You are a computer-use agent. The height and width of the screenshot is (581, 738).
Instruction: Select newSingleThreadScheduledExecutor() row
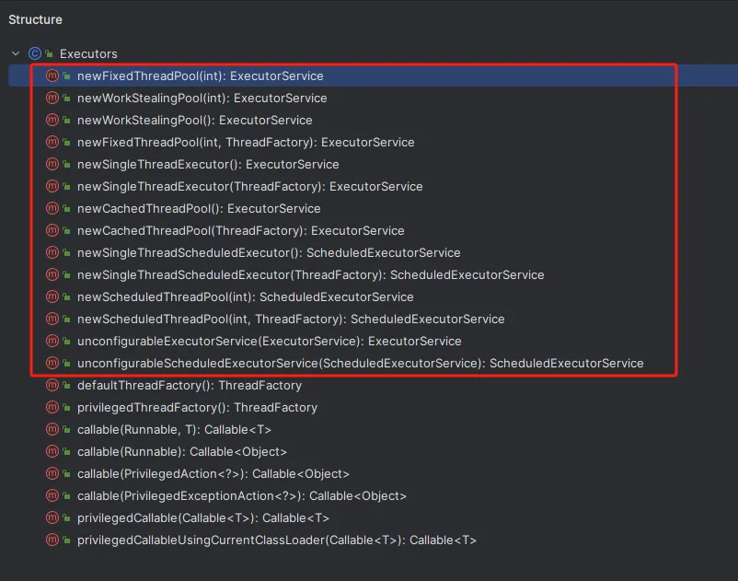click(269, 253)
